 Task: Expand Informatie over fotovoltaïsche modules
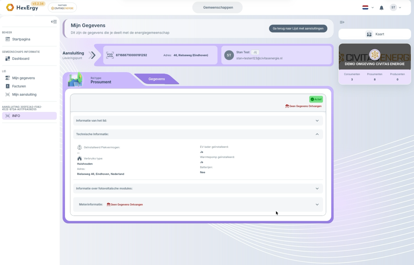[x=198, y=188]
